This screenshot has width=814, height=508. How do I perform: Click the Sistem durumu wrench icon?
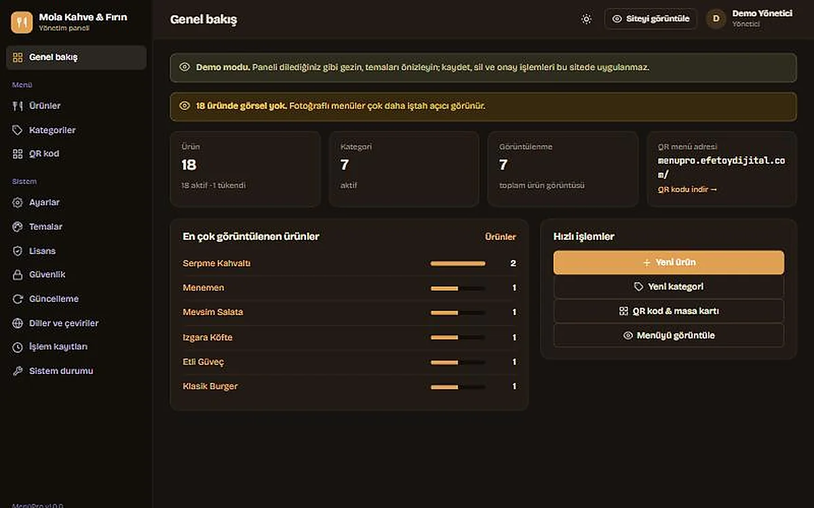(x=18, y=371)
